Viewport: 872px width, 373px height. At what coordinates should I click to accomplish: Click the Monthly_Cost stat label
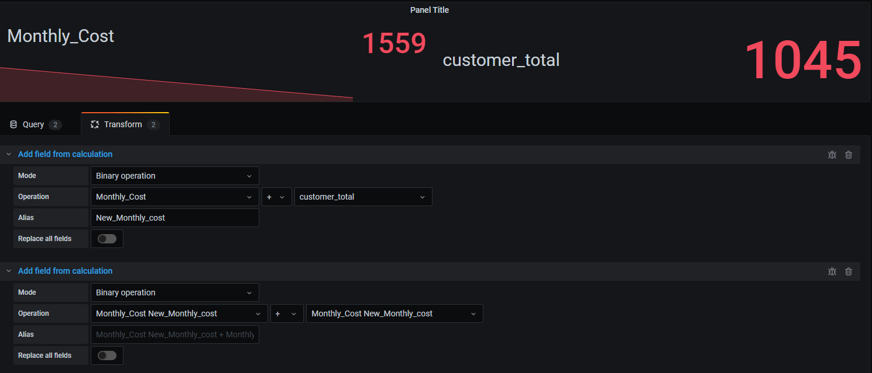tap(61, 36)
